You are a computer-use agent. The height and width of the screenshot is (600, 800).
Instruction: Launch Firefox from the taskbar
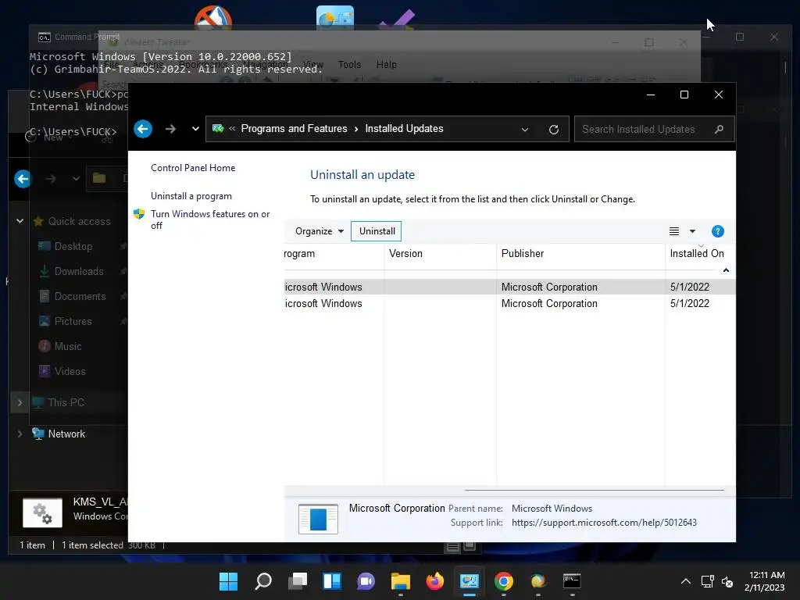[x=434, y=581]
